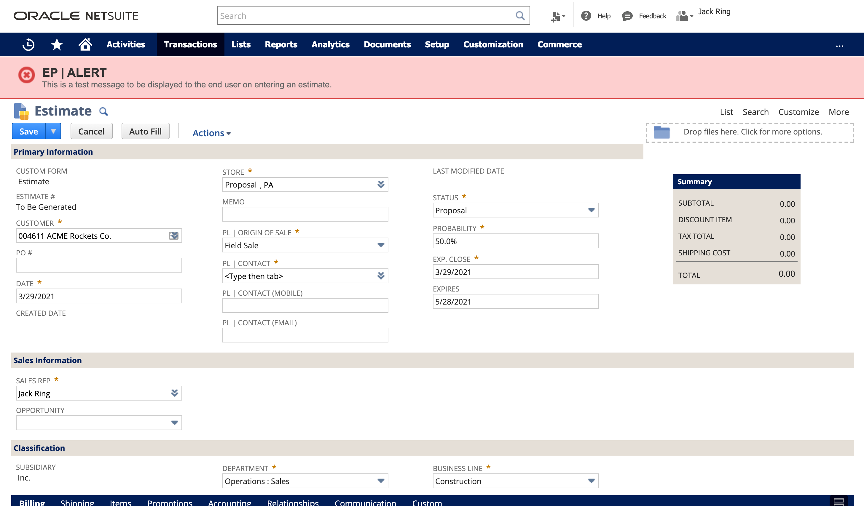Open the Recent Records clock icon
Viewport: 864px width, 506px height.
(x=28, y=44)
